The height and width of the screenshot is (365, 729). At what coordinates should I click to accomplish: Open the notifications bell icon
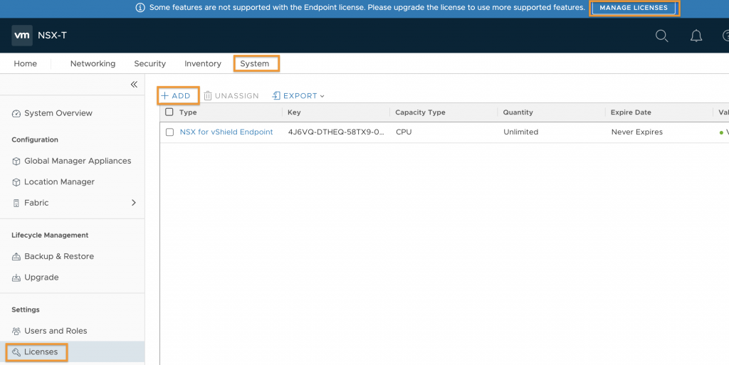(x=696, y=36)
